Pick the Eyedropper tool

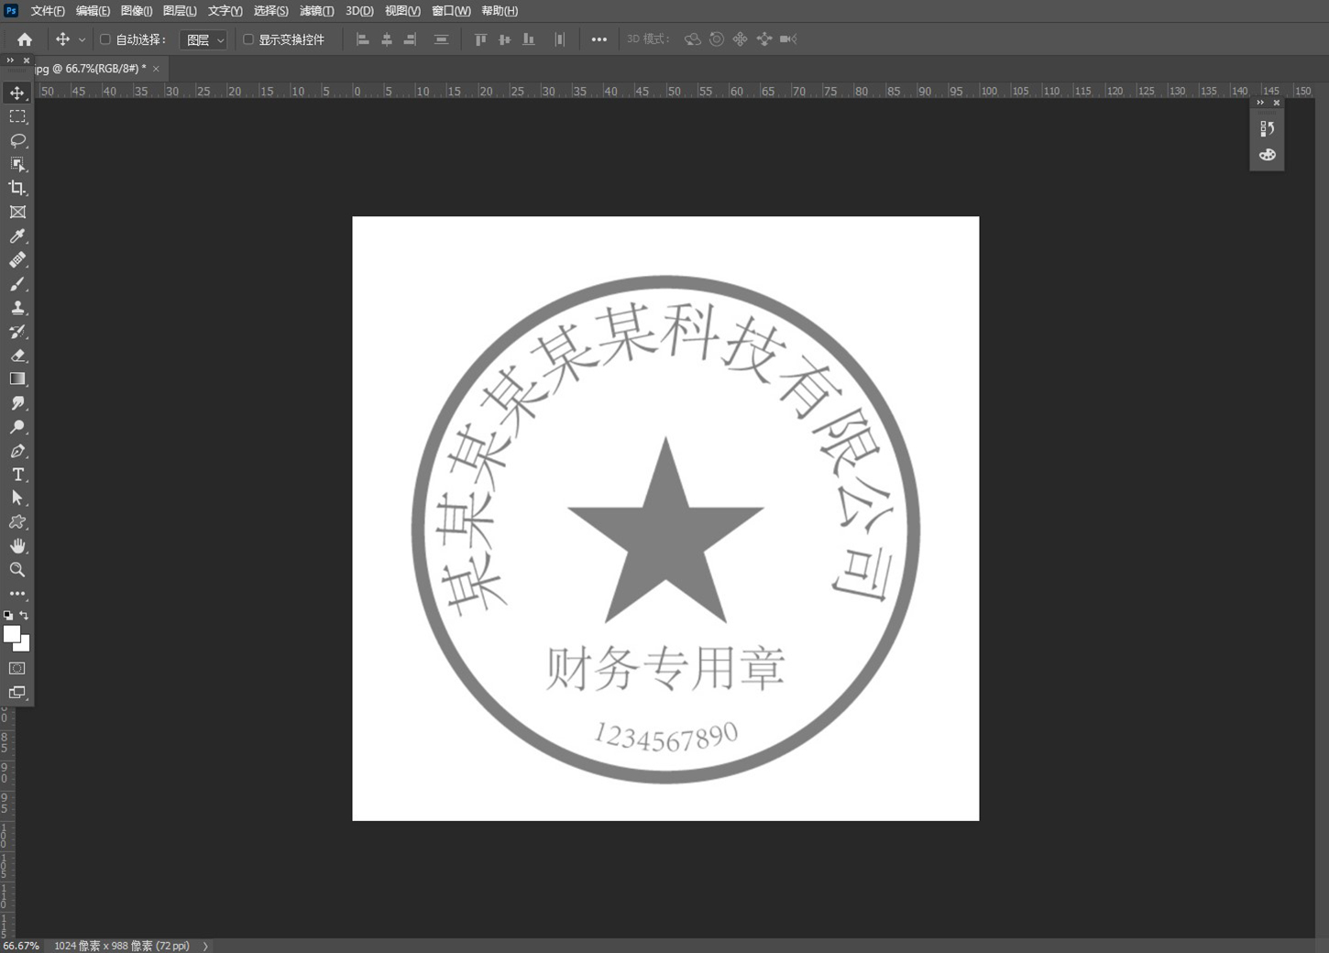point(17,236)
